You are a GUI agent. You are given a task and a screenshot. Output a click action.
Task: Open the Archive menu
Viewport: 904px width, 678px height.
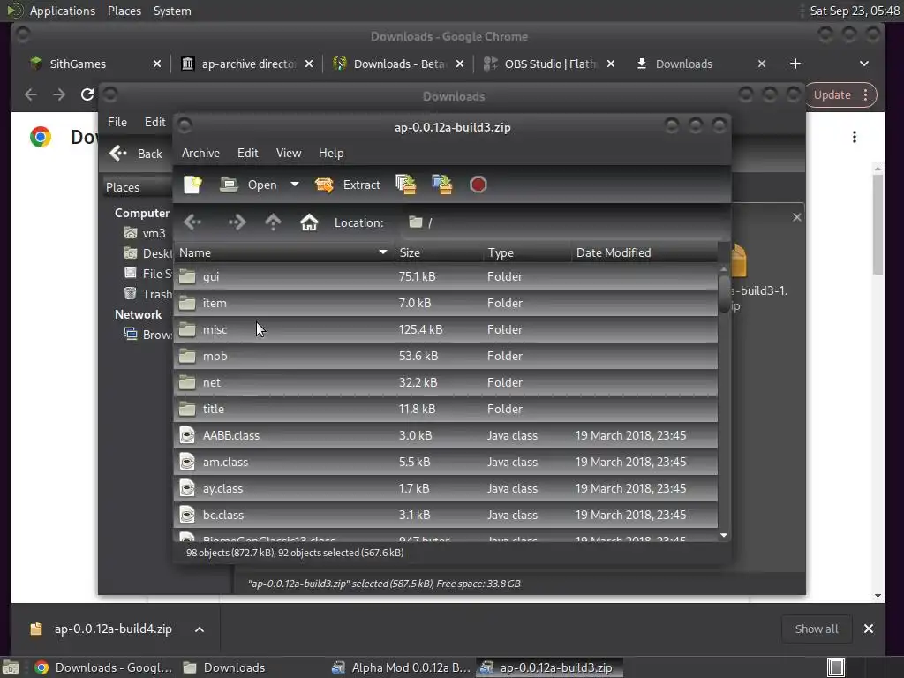(x=200, y=153)
